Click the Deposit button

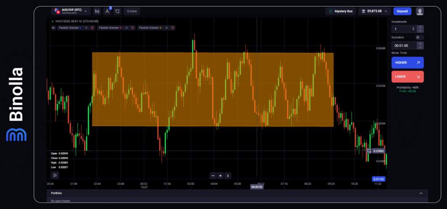pyautogui.click(x=402, y=11)
